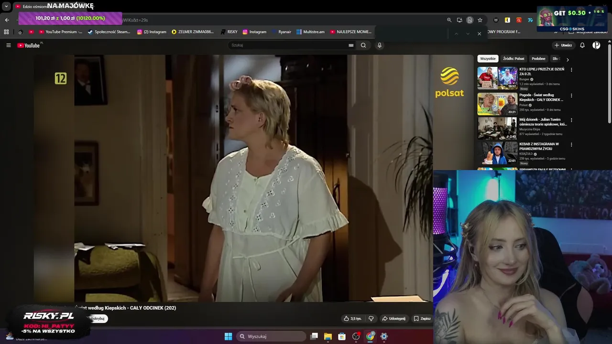The image size is (612, 344).
Task: Start voice search with the microphone icon
Action: 380,45
